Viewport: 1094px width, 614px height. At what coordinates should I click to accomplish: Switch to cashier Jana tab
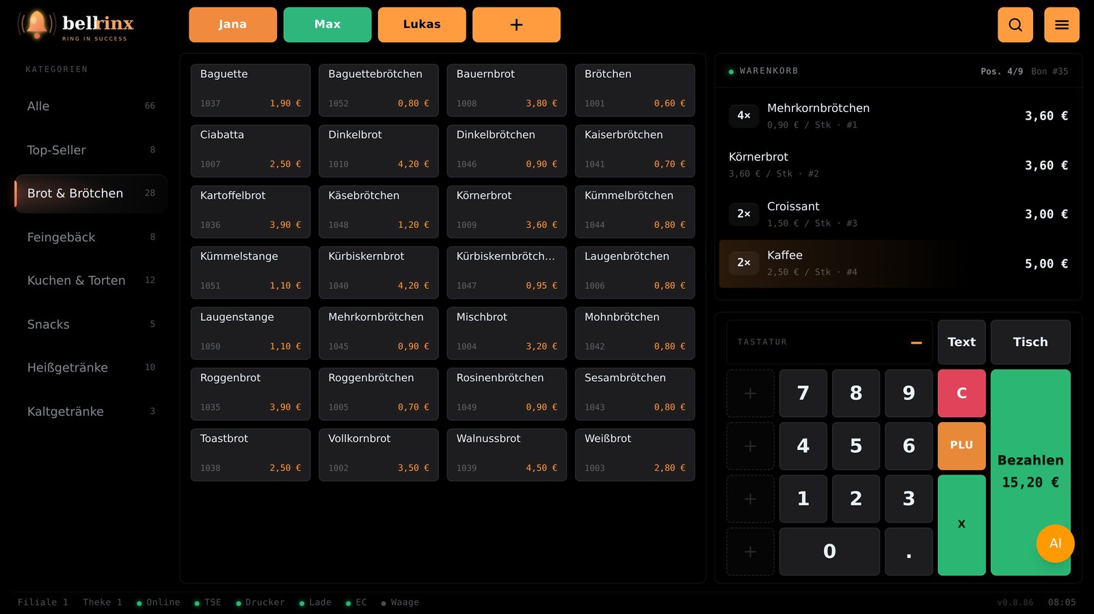[232, 25]
